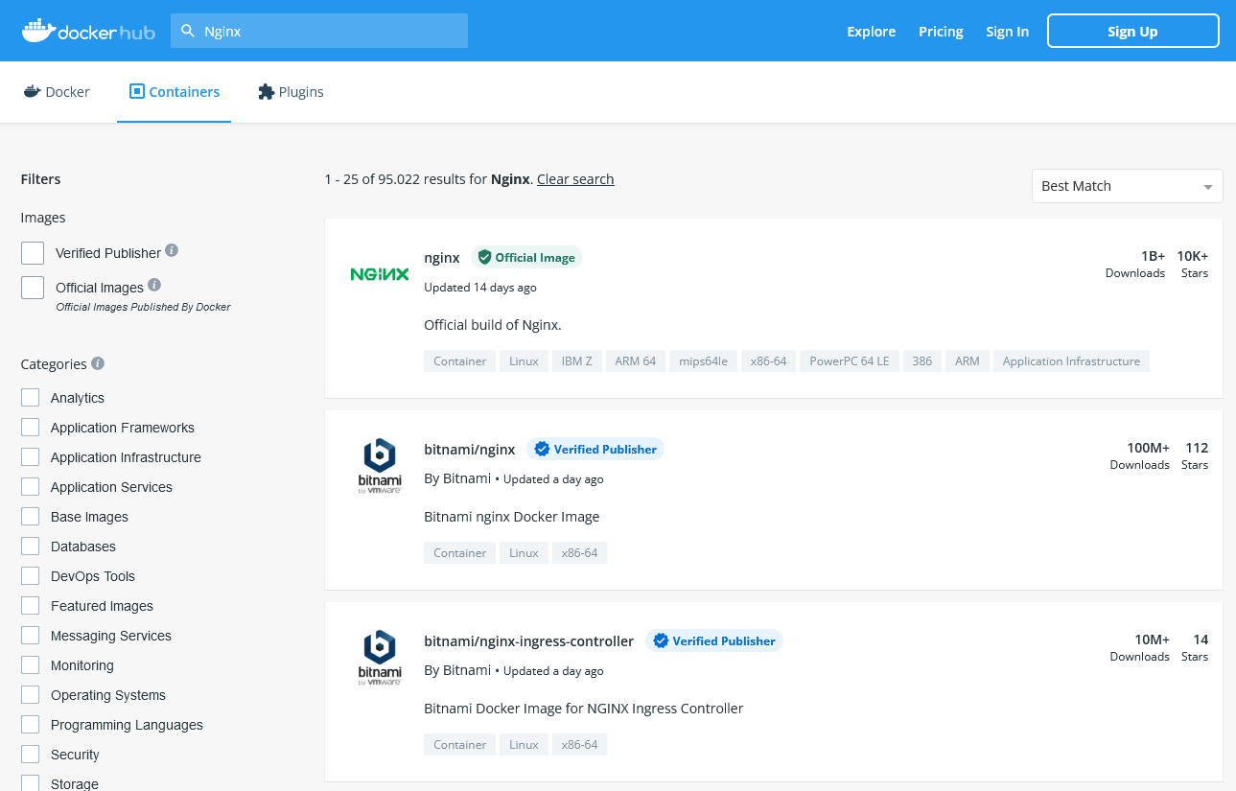The height and width of the screenshot is (791, 1236).
Task: Click the search magnifier icon
Action: 188,31
